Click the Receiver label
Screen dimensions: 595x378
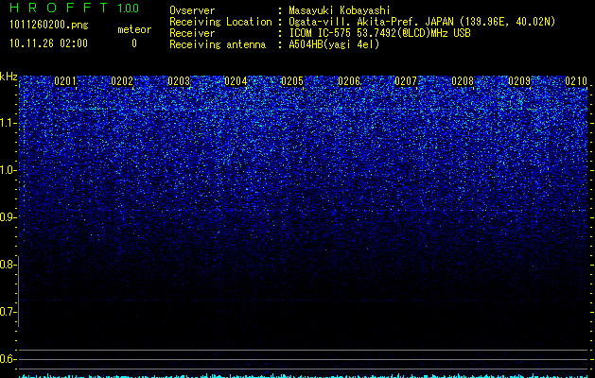pos(192,33)
